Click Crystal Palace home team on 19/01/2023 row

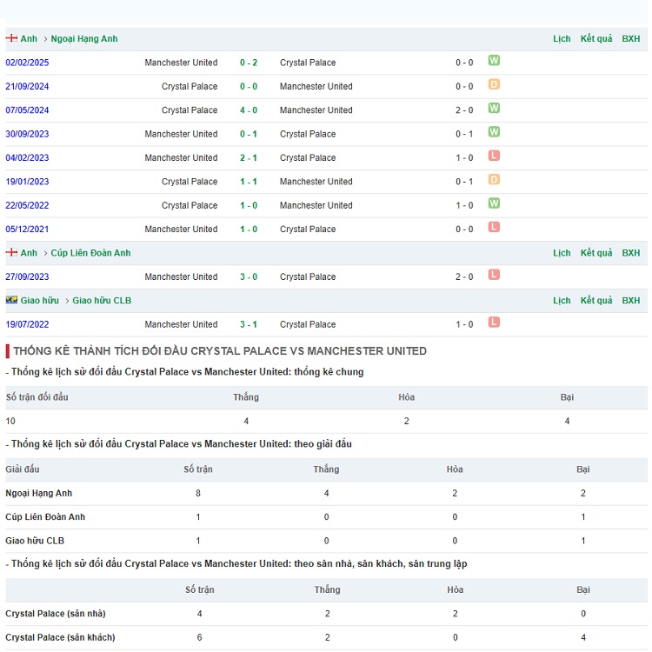(x=190, y=182)
